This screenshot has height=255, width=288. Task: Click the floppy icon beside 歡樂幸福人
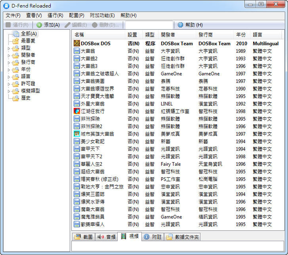tap(76, 224)
